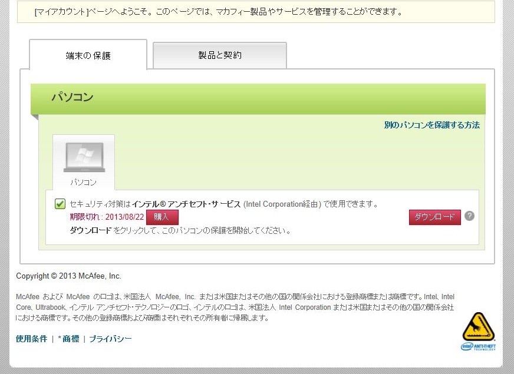Switch to the 端末の保護 tab
514x374 pixels.
click(88, 55)
